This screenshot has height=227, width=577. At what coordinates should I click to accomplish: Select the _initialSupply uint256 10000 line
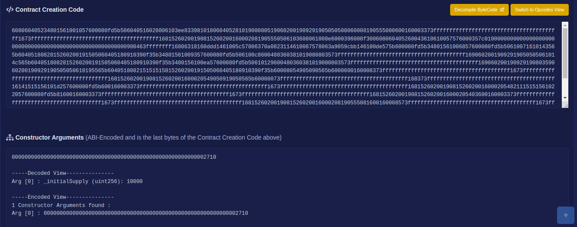pyautogui.click(x=77, y=181)
